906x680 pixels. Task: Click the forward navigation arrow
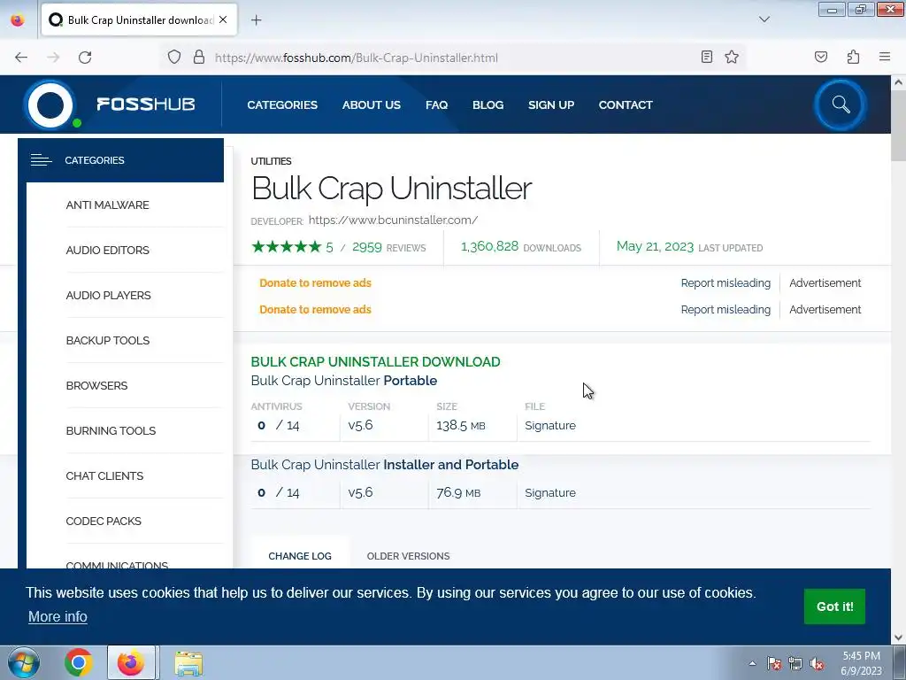53,58
